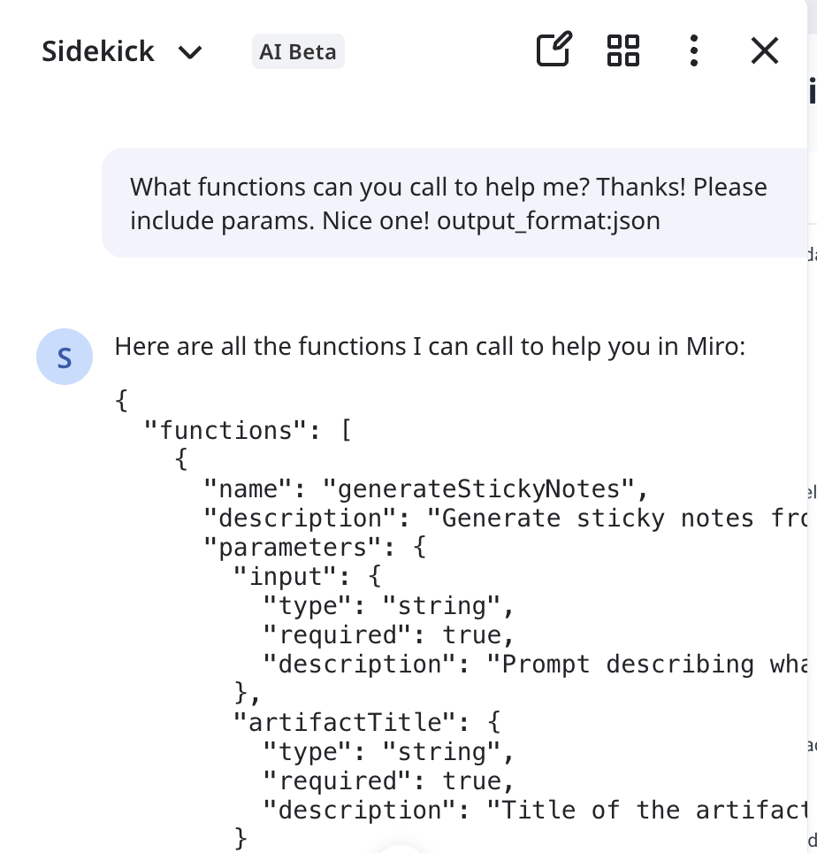Click the "Title of the artifact" description line
The image size is (817, 853).
pyautogui.click(x=536, y=810)
